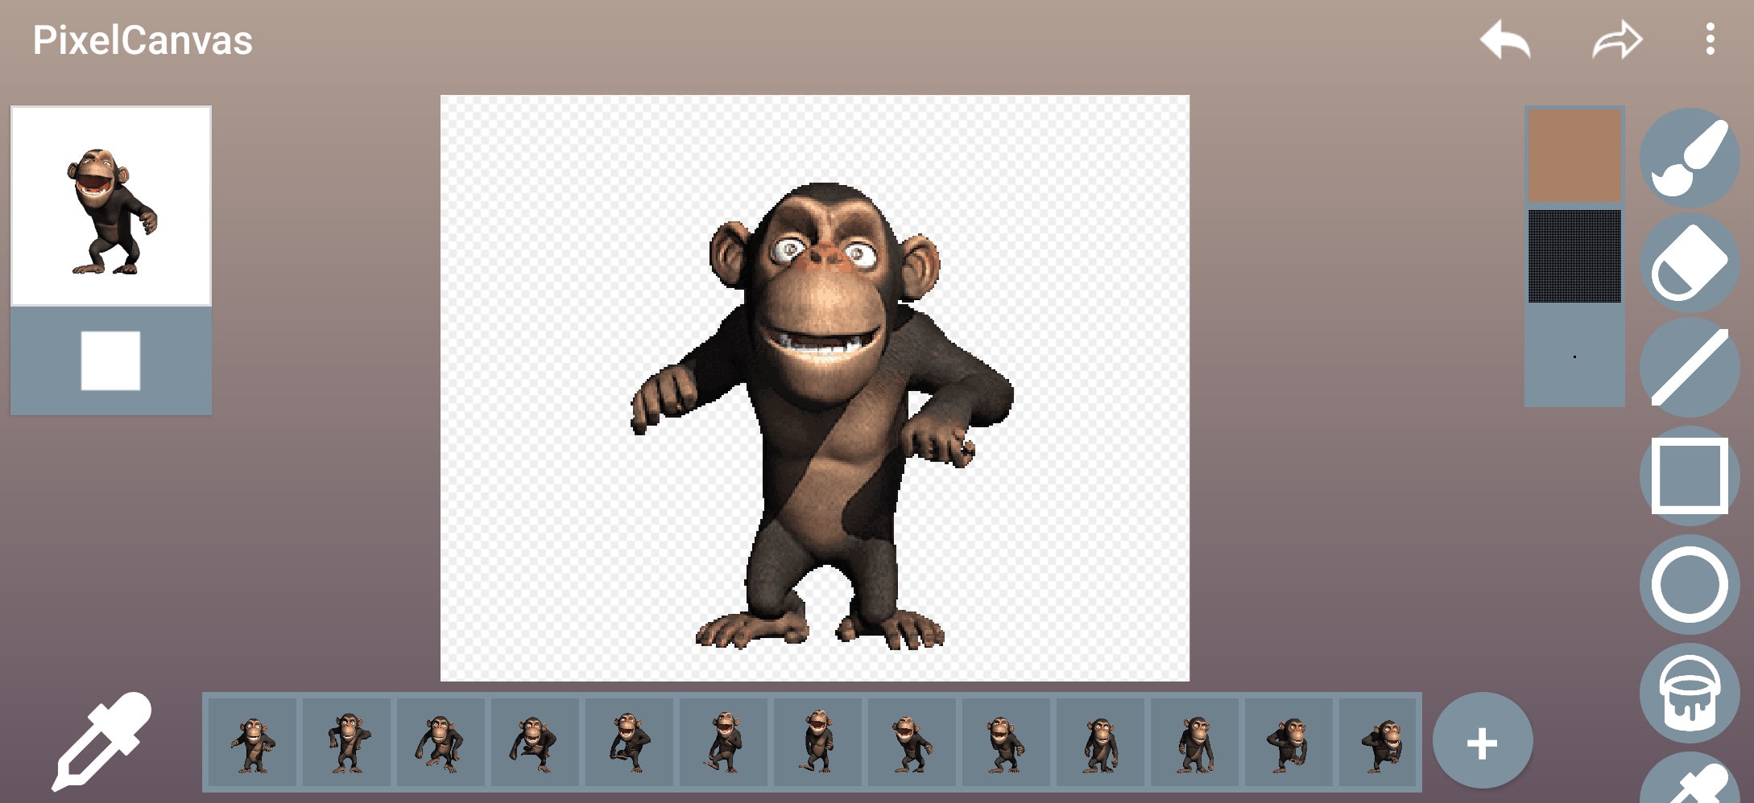
Task: Select the first frame in the timeline
Action: click(x=254, y=743)
